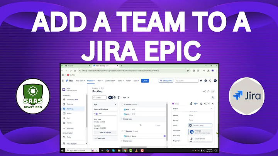The width and height of the screenshot is (278, 156).
Task: Click Create epic
Action: click(100, 138)
